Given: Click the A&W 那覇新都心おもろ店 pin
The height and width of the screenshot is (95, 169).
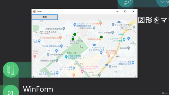Looking at the screenshot, I should [109, 56].
